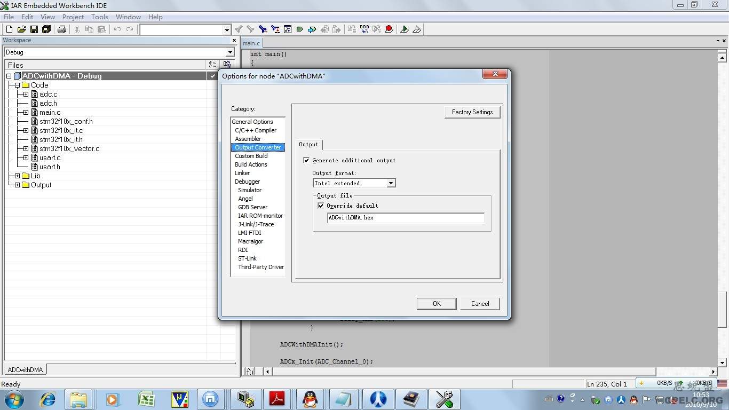Select the Custom Build category
Screen dimensions: 729x410
[x=251, y=156]
